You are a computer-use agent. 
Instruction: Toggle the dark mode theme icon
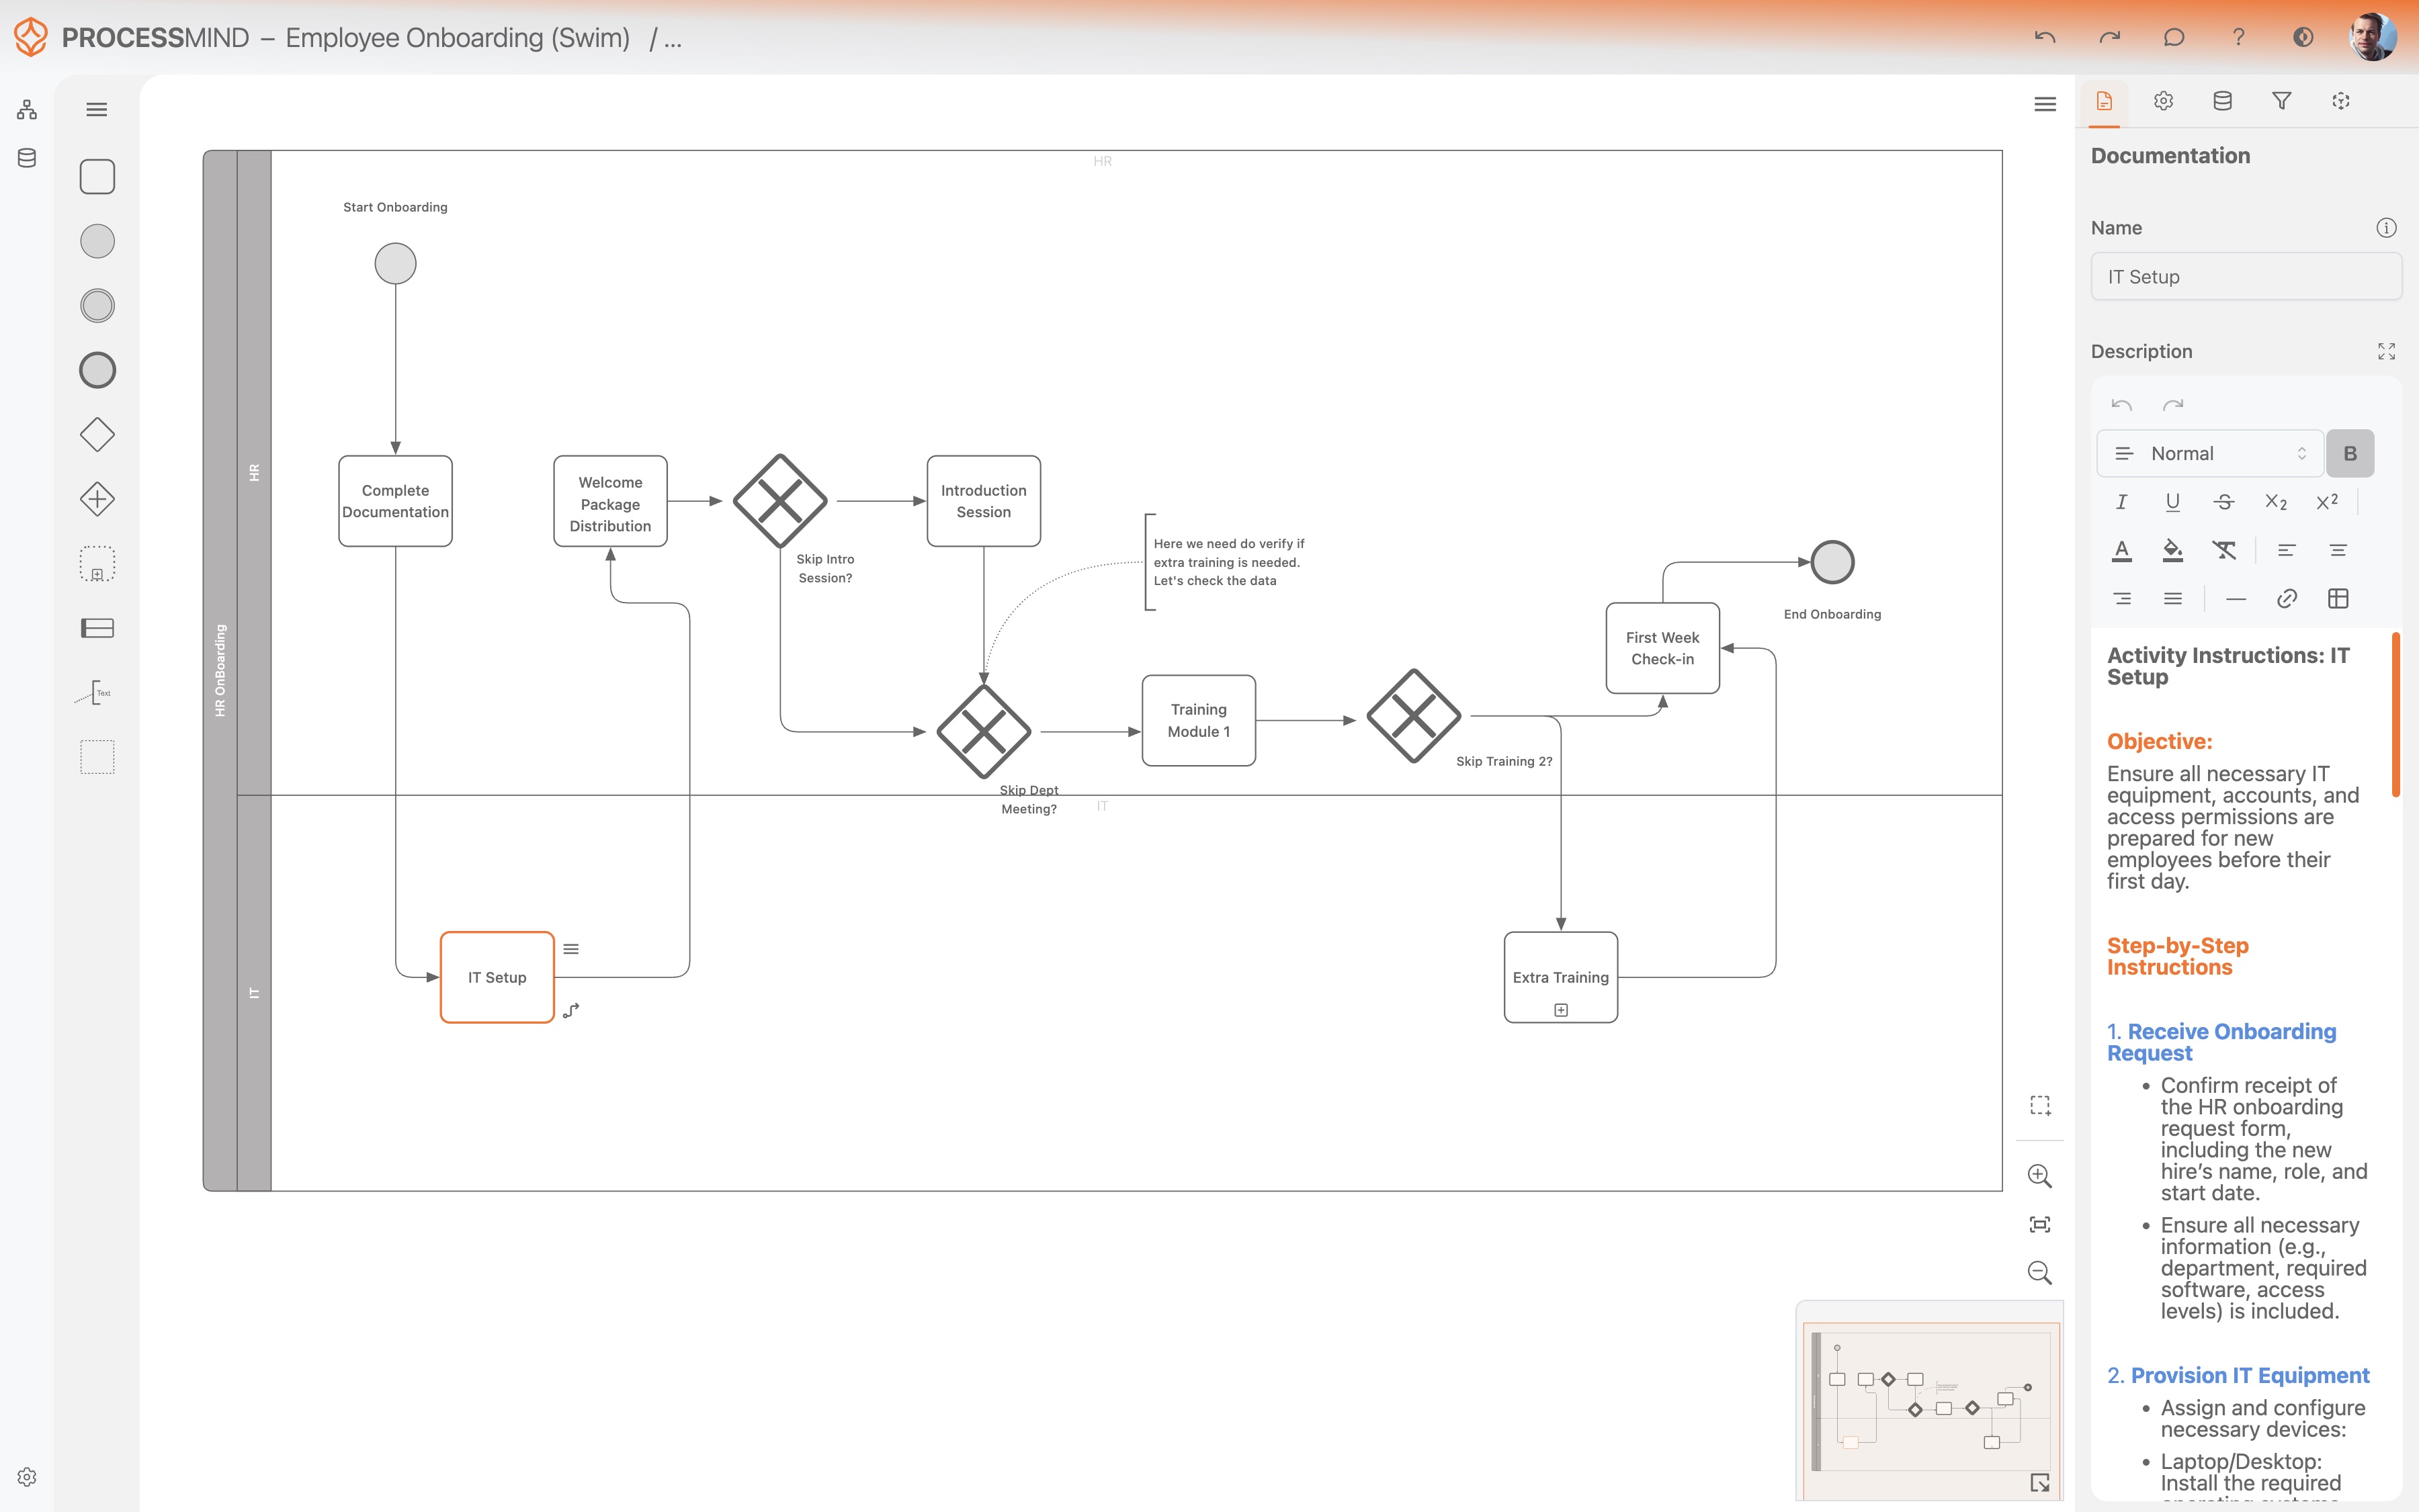2303,38
